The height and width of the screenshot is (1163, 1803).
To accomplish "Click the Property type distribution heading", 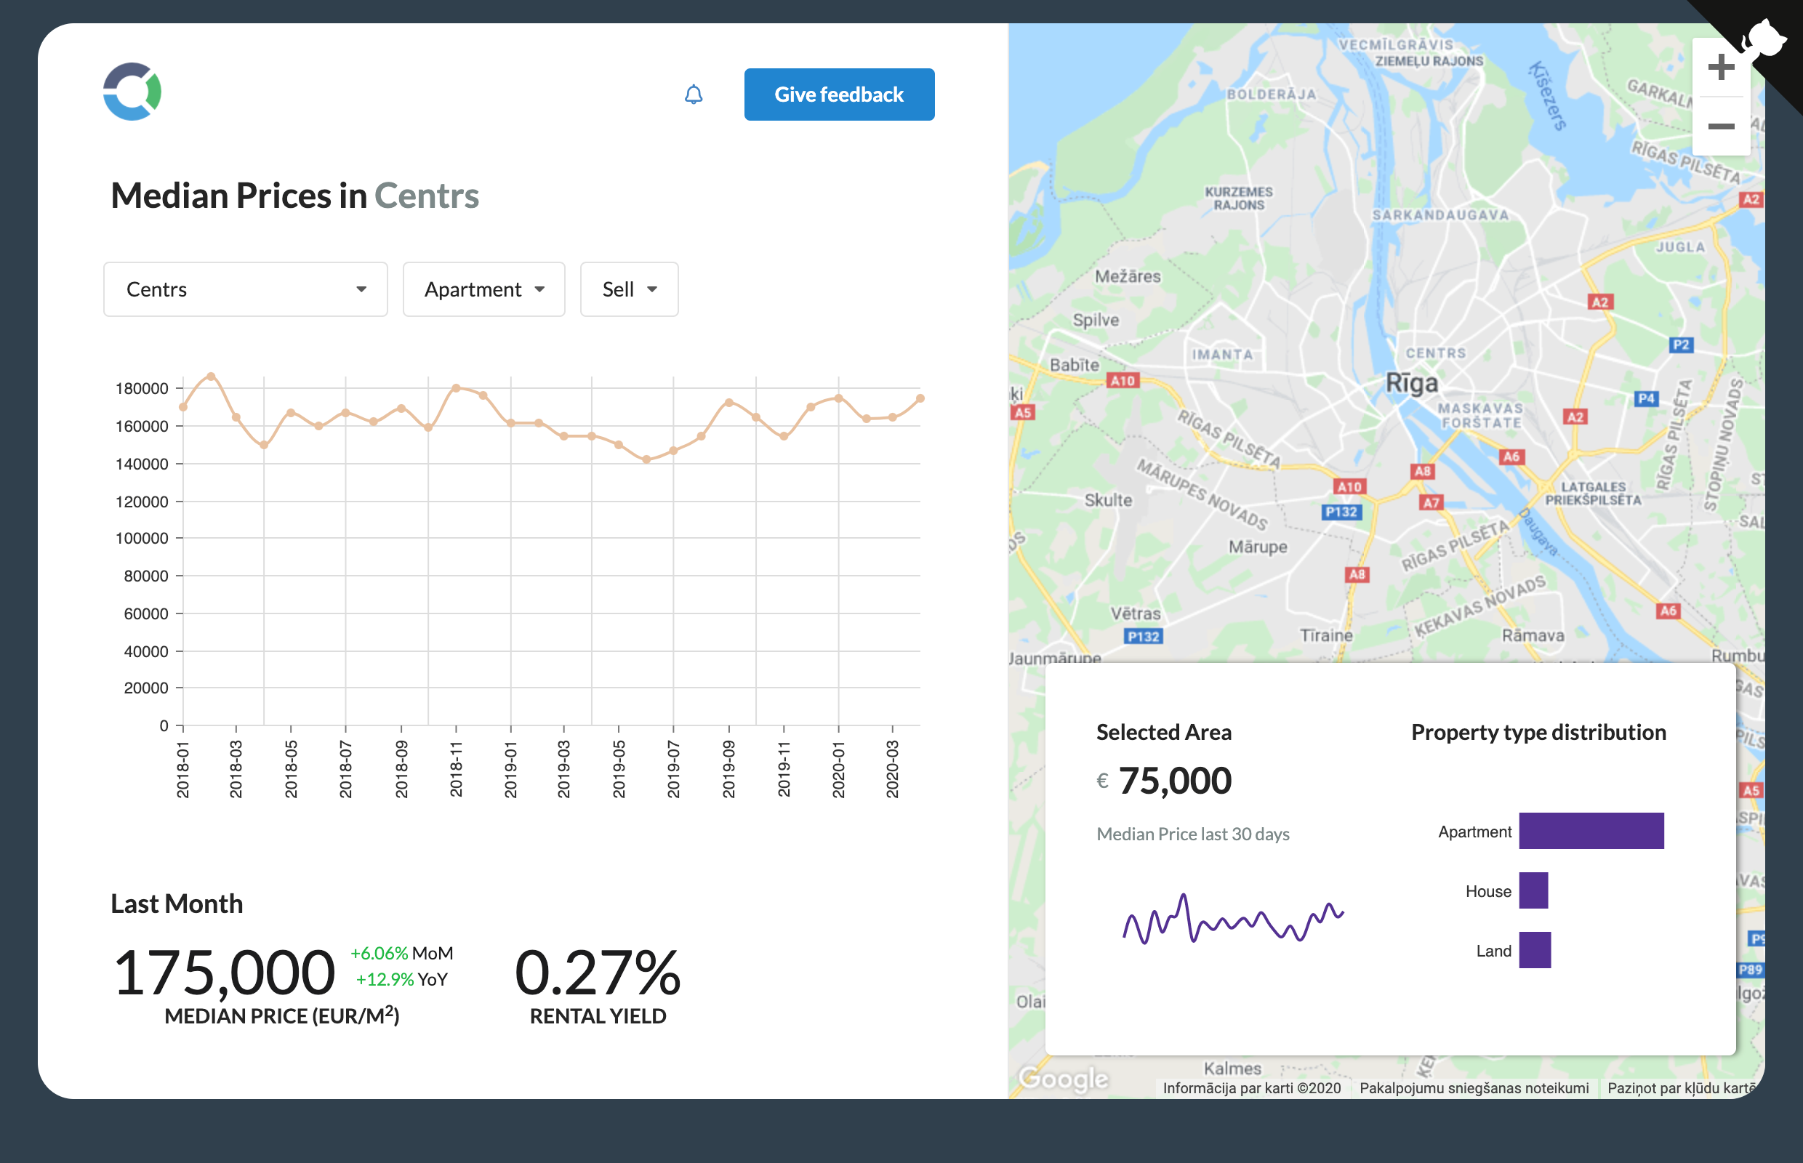I will point(1538,732).
